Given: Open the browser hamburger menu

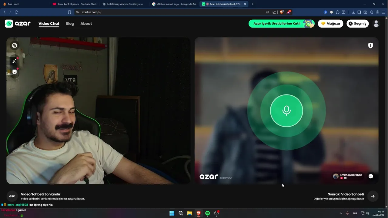Looking at the screenshot, I should (x=383, y=12).
